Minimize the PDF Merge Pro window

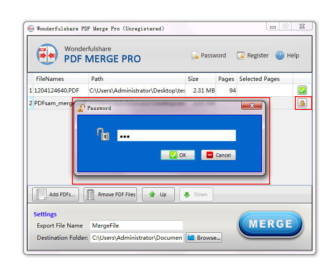coord(273,27)
